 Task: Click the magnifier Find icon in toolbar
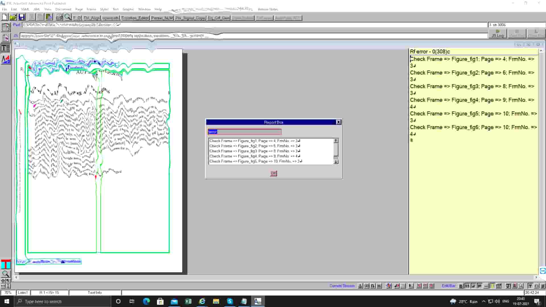click(x=67, y=17)
